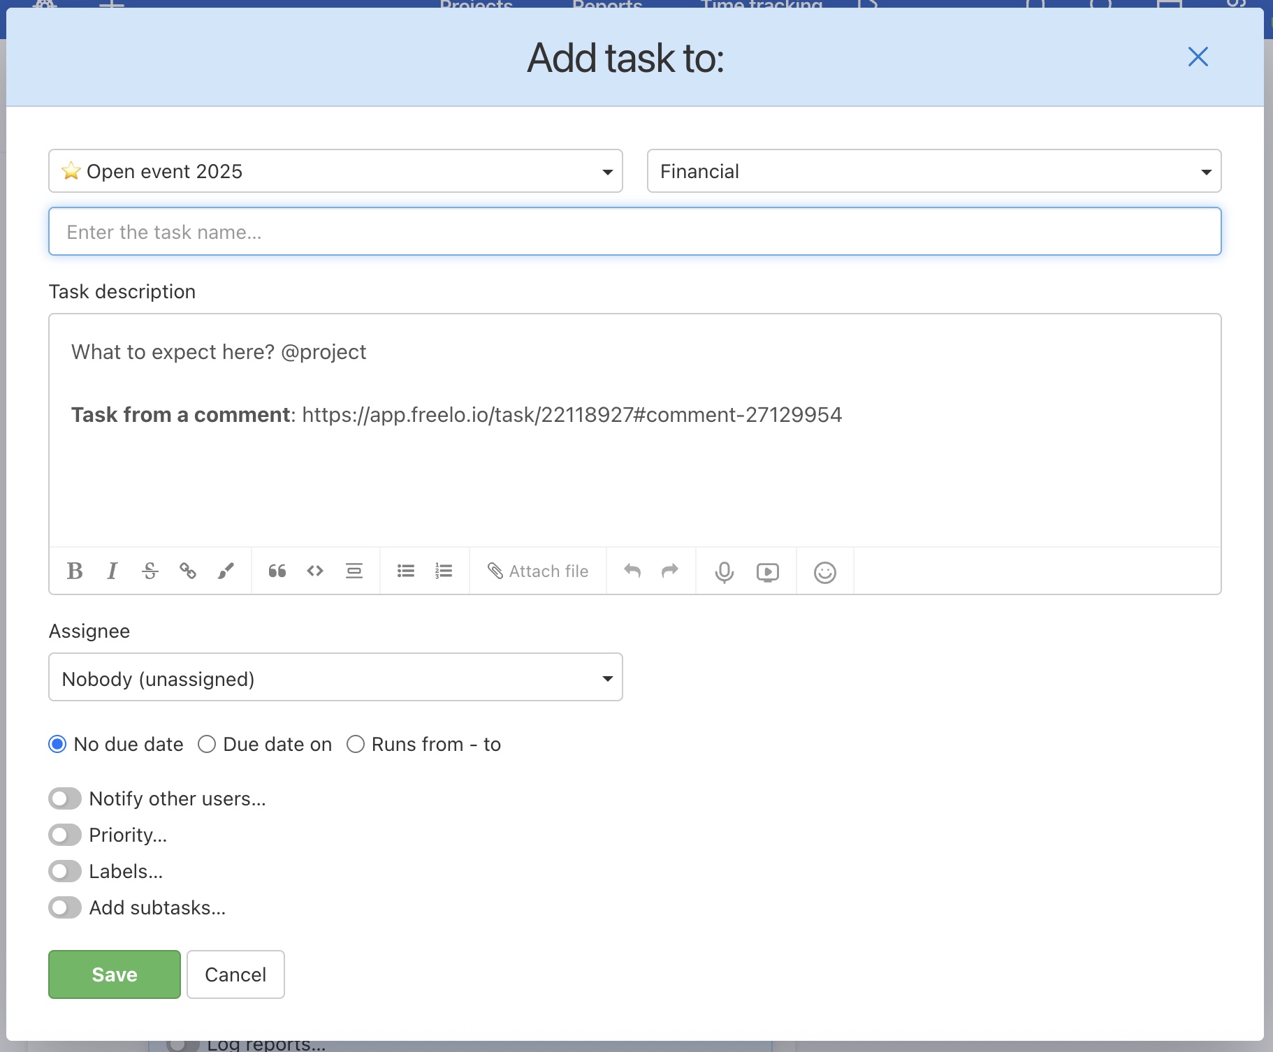
Task: Create a numbered list
Action: [x=444, y=571]
